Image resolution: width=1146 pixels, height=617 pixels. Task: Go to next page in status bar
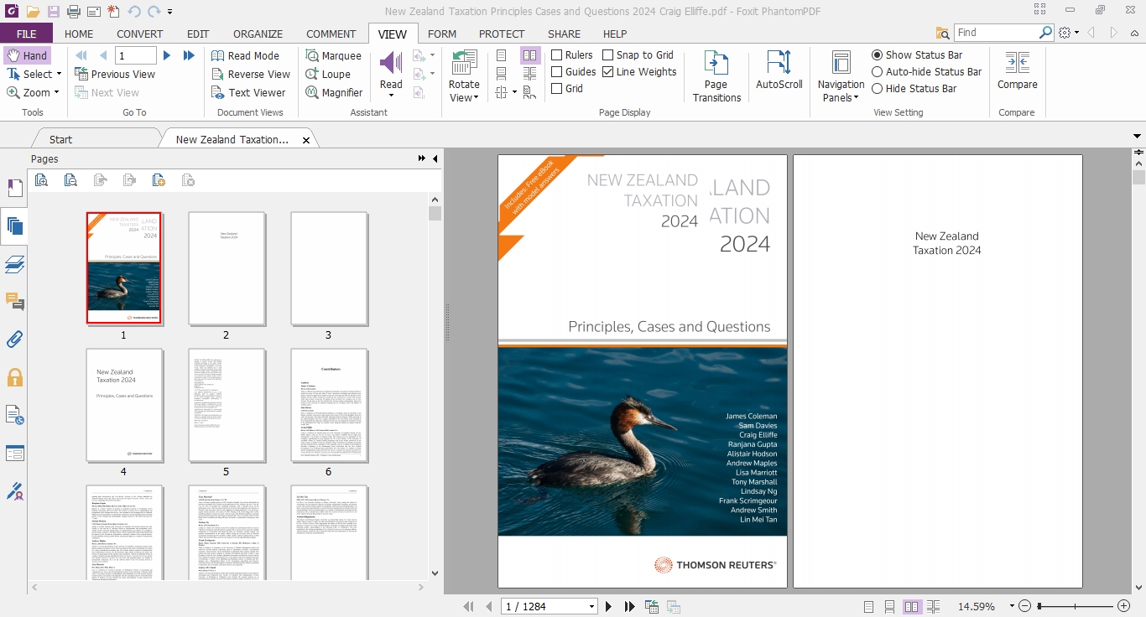(x=609, y=606)
